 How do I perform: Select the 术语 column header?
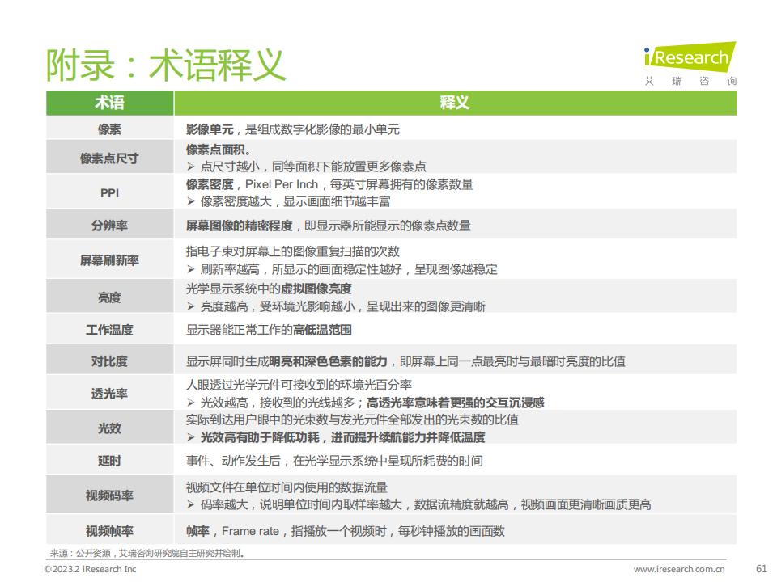(x=109, y=103)
